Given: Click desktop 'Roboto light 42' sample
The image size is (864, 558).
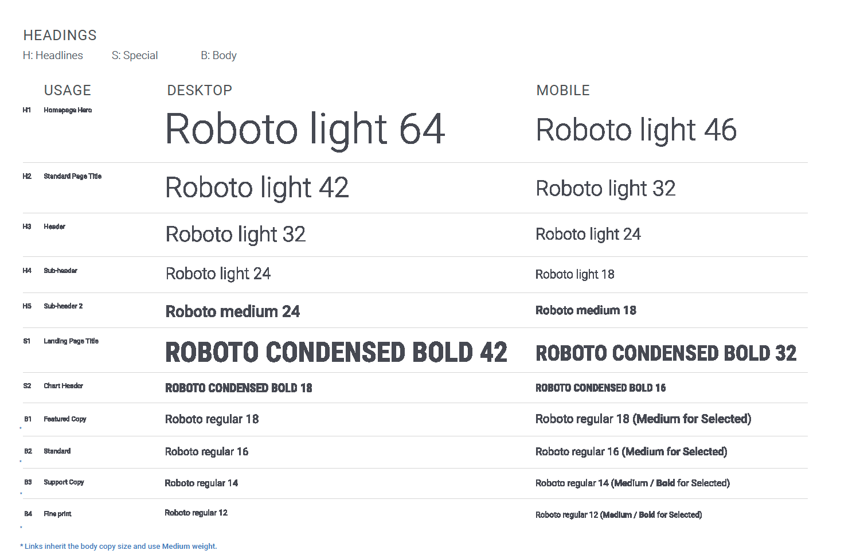Looking at the screenshot, I should 257,188.
